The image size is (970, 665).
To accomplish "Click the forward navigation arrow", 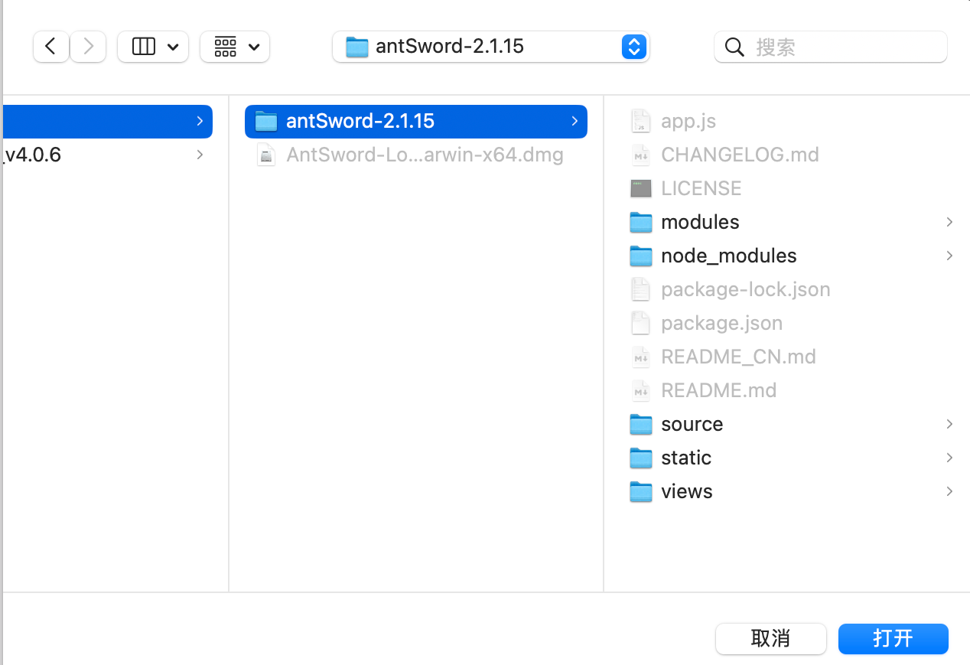I will [x=88, y=47].
